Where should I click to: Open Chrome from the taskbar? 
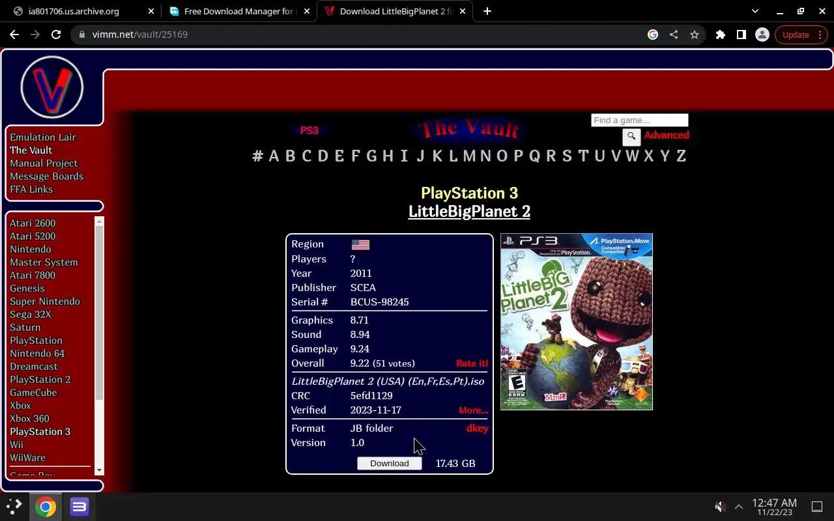tap(46, 507)
